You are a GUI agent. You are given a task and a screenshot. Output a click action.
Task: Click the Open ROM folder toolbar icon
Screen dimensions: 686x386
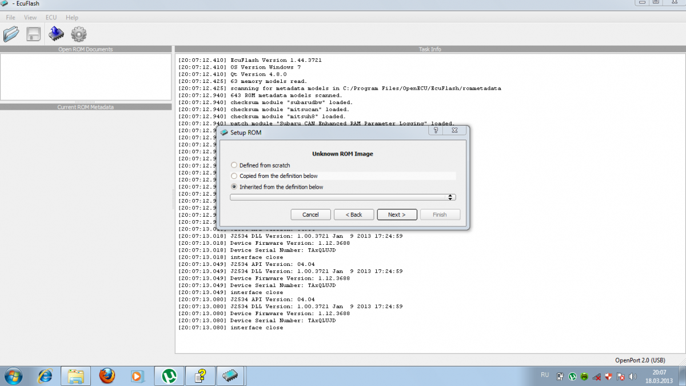tap(11, 34)
